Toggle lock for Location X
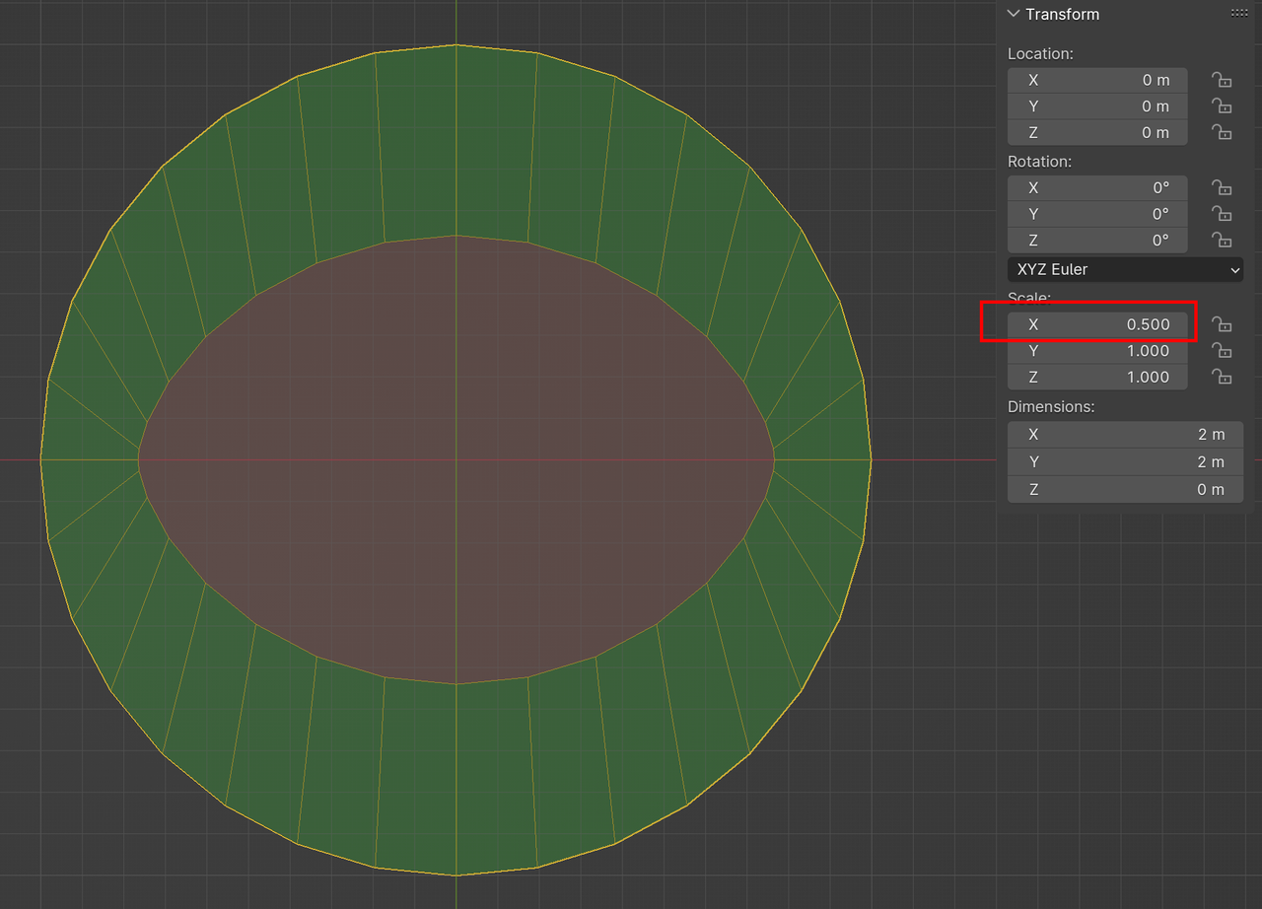1262x909 pixels. click(x=1222, y=80)
